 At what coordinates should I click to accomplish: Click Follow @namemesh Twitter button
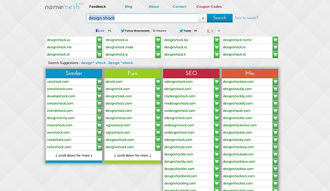(135, 31)
